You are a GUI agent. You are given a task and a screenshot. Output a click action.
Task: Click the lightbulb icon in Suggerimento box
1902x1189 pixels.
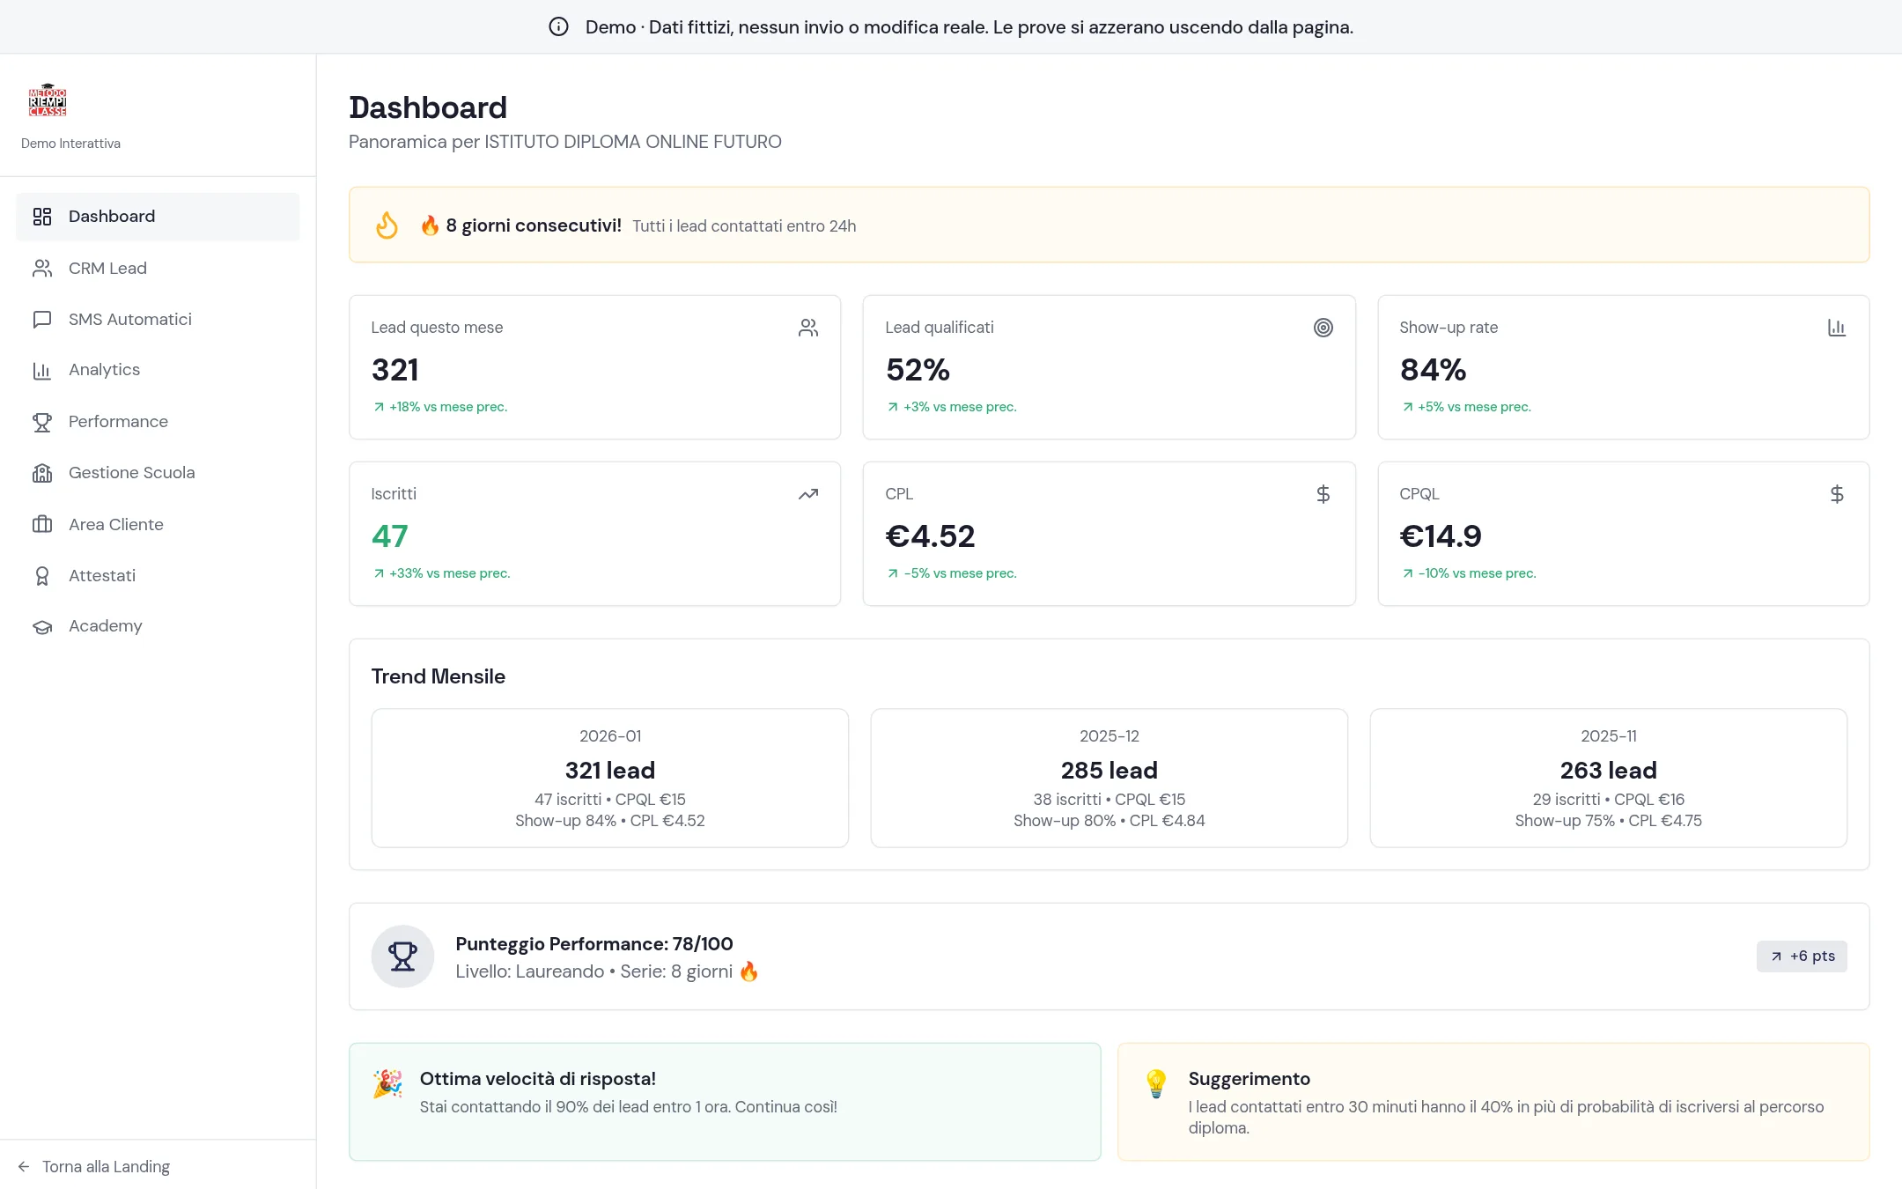(x=1156, y=1083)
